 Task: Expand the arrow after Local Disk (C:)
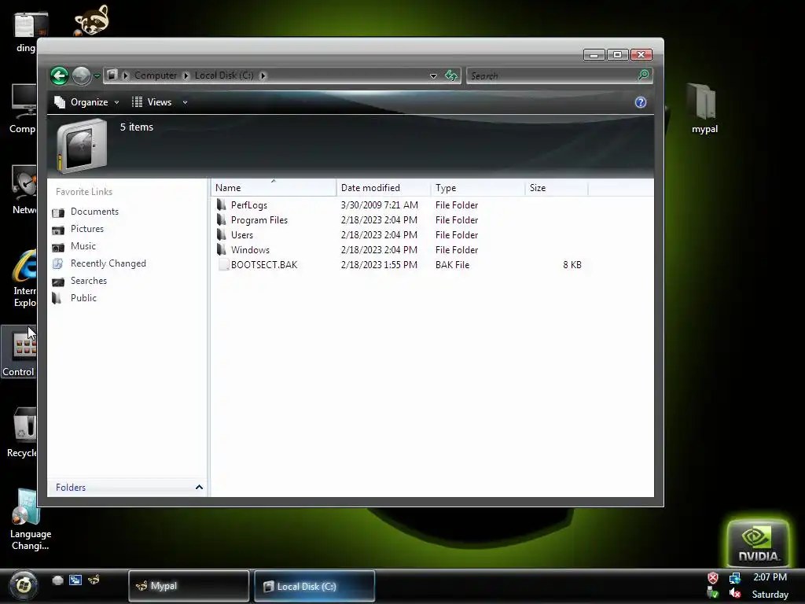(x=263, y=75)
